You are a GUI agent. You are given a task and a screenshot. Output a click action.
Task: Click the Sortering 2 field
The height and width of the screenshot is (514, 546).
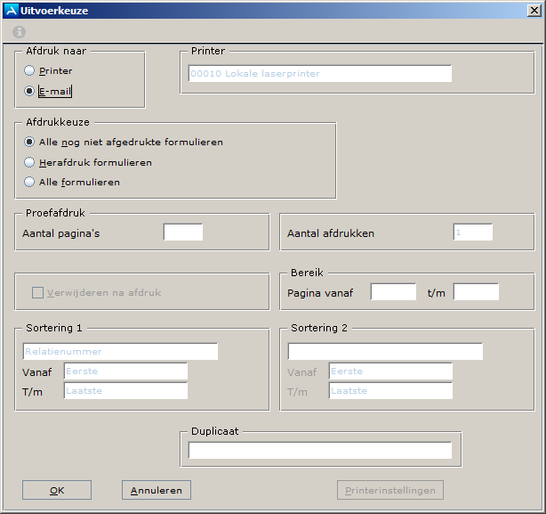pyautogui.click(x=385, y=351)
